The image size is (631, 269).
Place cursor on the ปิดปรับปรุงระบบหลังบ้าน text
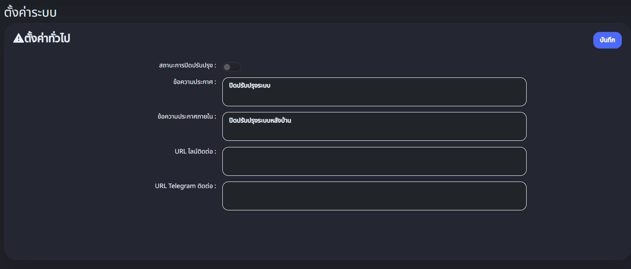(x=260, y=120)
